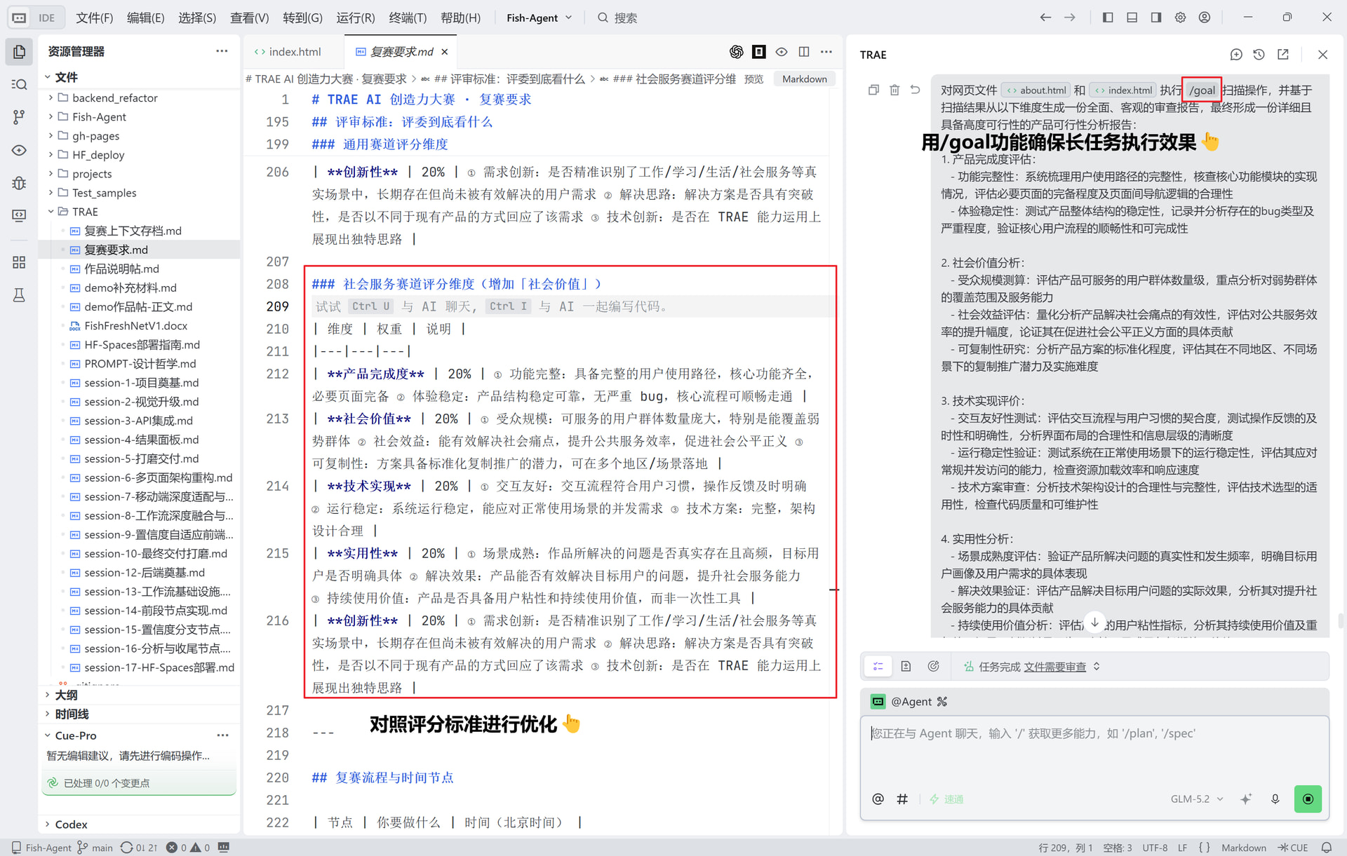Open the Testing flask icon in activity bar
The height and width of the screenshot is (856, 1347).
tap(19, 295)
